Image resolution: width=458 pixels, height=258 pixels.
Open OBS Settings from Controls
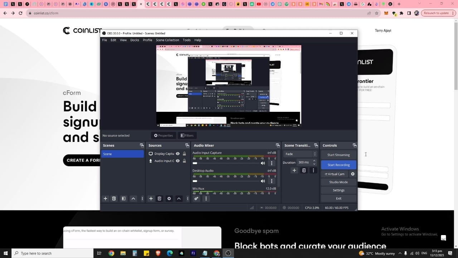(338, 190)
